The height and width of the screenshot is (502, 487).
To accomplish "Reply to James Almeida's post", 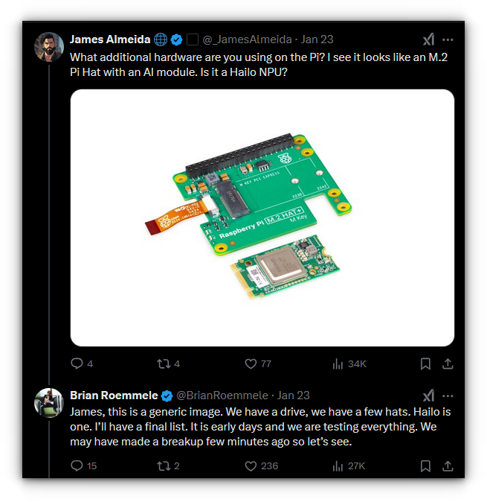I will pos(77,363).
